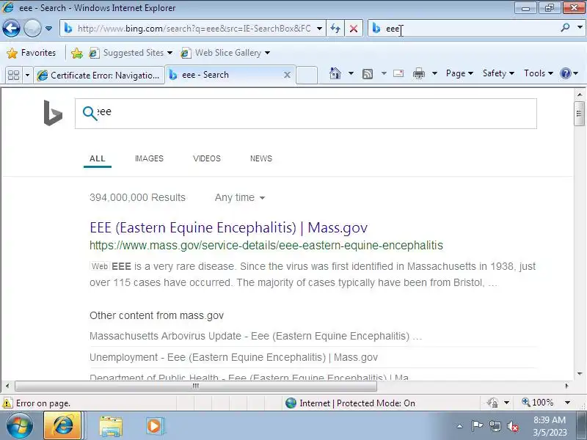
Task: Open Suggested Sites favorites item
Action: pos(131,53)
